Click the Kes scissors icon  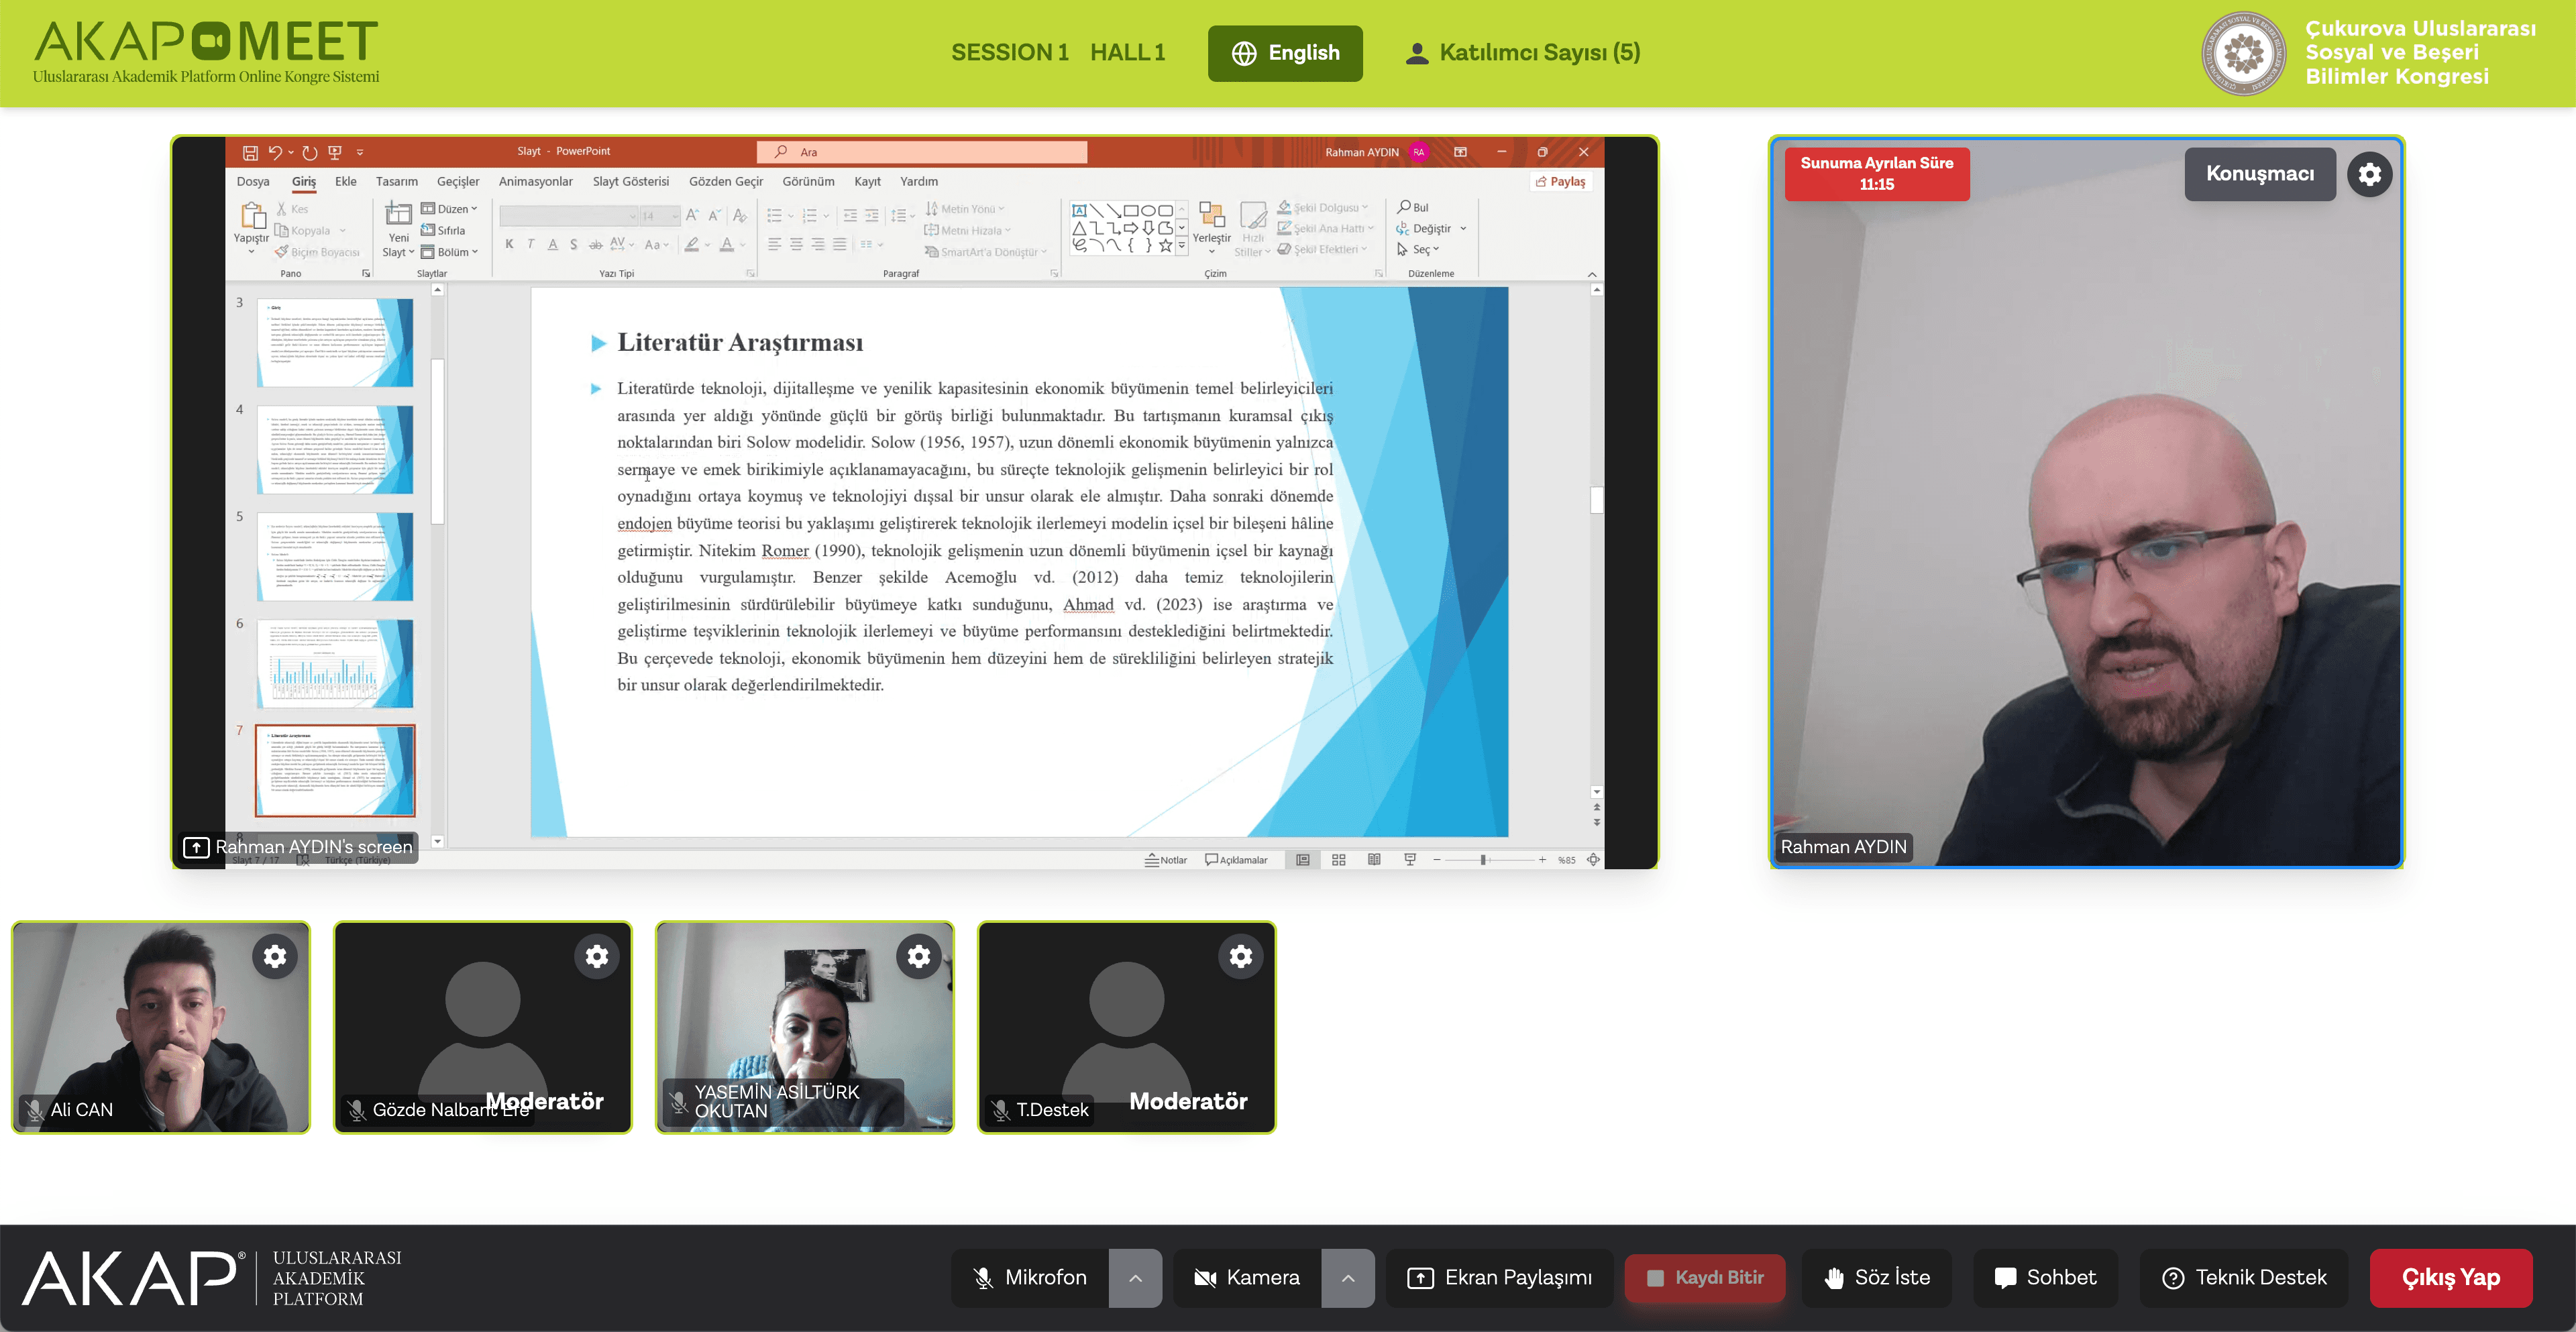coord(282,209)
